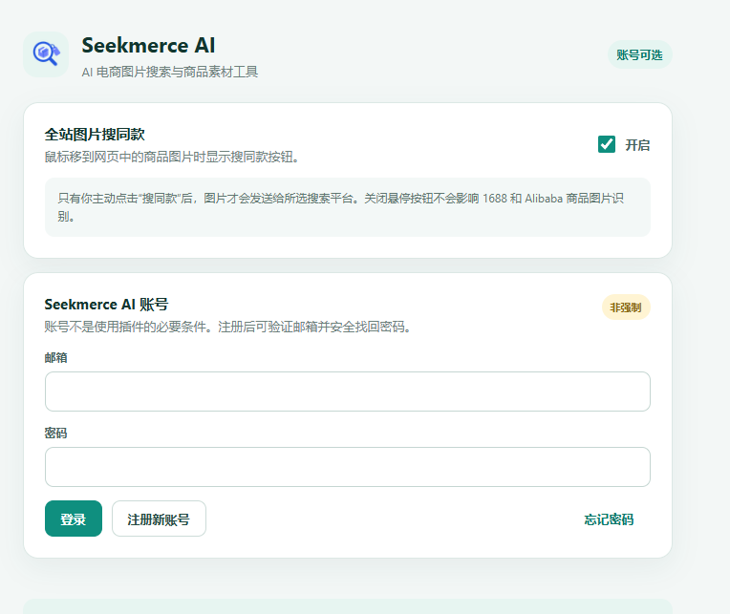Click the Seekmerce AI magnifier logo icon
This screenshot has width=730, height=614.
tap(46, 54)
